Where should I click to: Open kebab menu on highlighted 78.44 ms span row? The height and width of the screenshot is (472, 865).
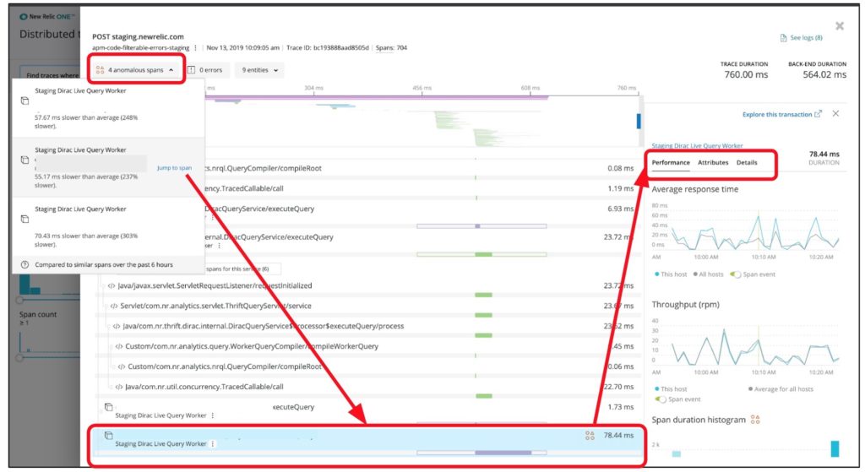click(213, 444)
